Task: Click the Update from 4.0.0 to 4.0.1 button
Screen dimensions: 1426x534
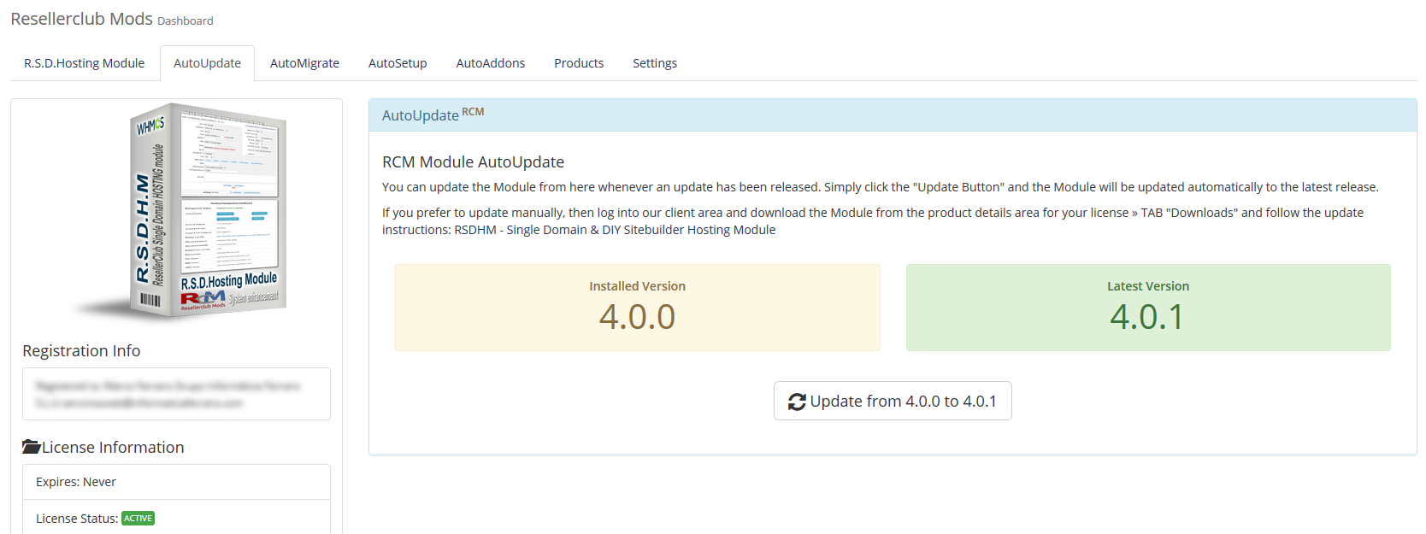Action: 893,401
